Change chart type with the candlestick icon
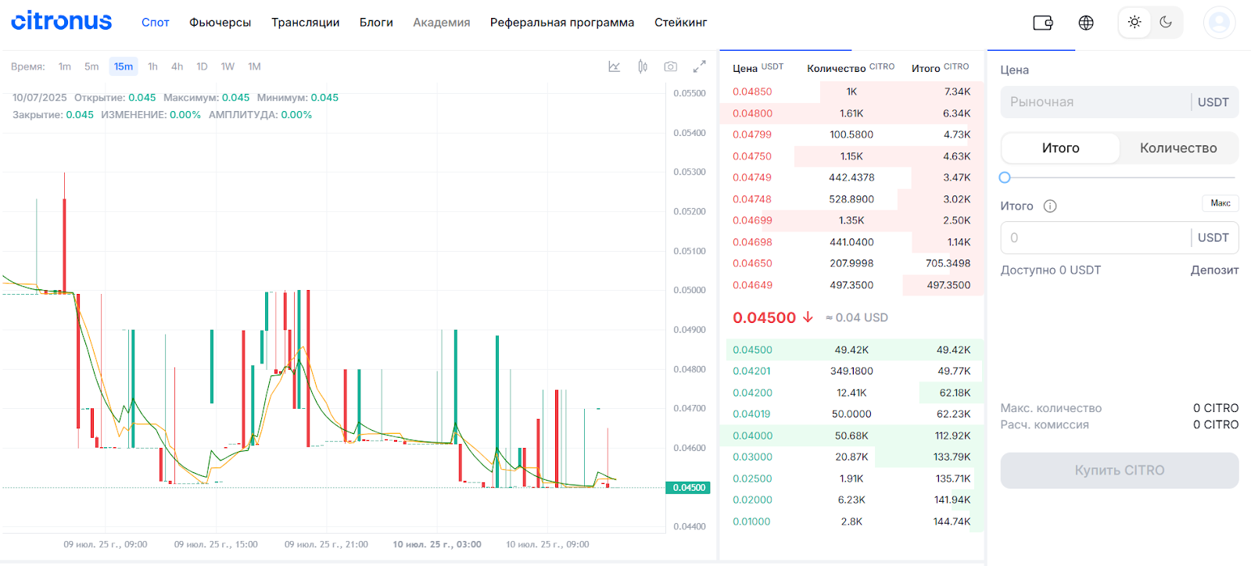Image resolution: width=1251 pixels, height=566 pixels. tap(643, 66)
